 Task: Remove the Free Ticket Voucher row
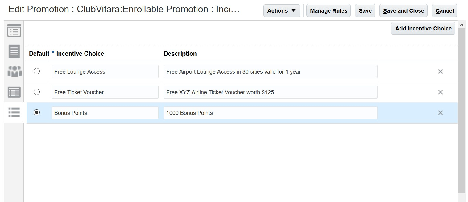click(440, 92)
